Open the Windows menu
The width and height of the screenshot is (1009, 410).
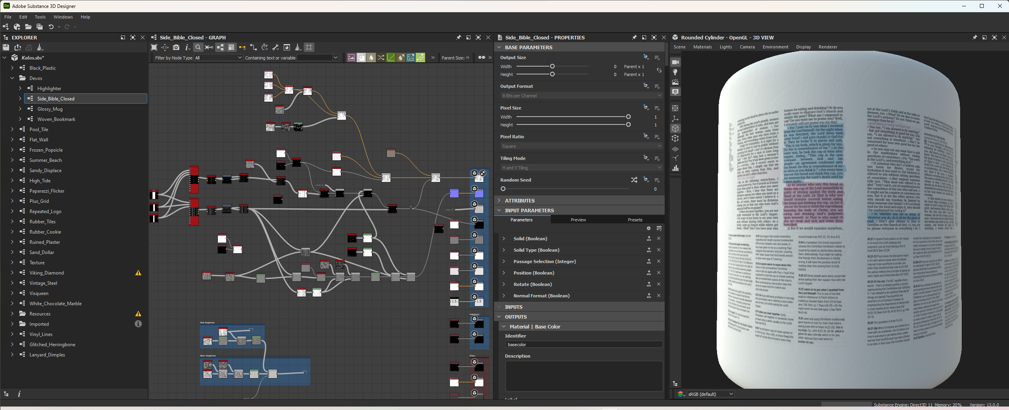(63, 17)
